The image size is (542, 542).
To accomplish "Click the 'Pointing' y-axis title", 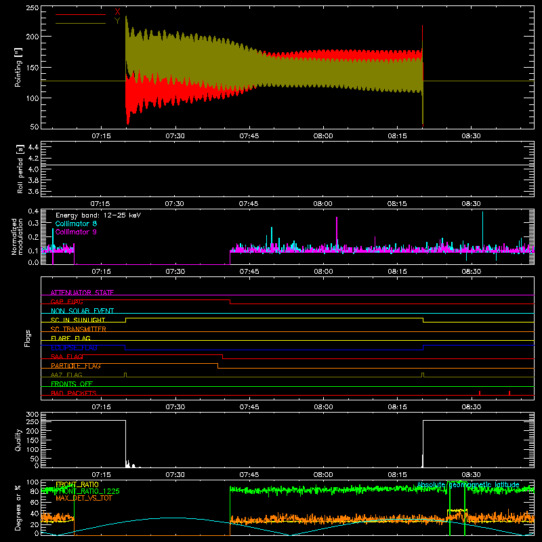I will (x=18, y=67).
